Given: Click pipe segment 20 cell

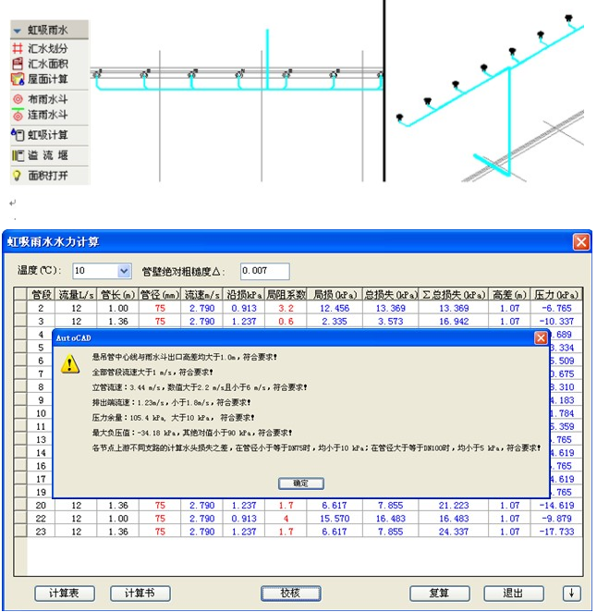Looking at the screenshot, I should tap(41, 506).
